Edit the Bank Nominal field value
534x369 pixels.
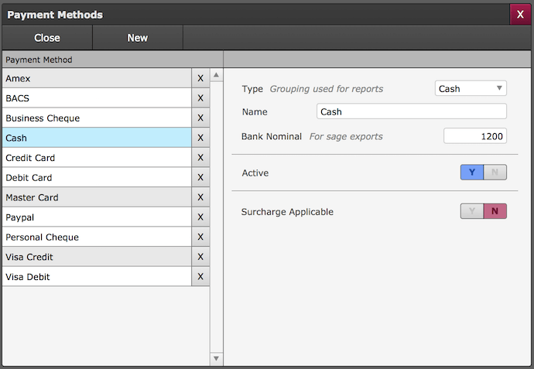coord(474,136)
